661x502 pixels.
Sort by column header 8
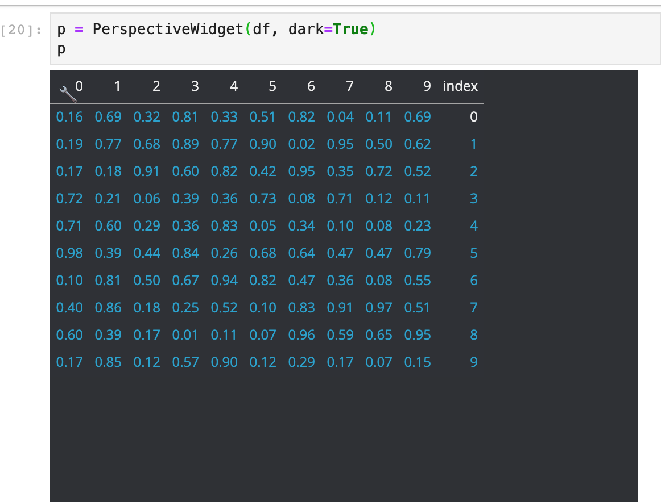click(389, 86)
